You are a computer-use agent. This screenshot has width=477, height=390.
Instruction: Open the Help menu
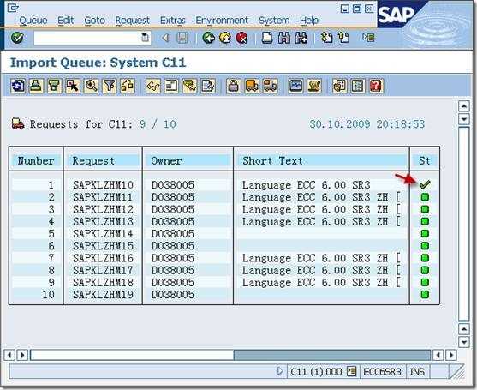tap(309, 21)
